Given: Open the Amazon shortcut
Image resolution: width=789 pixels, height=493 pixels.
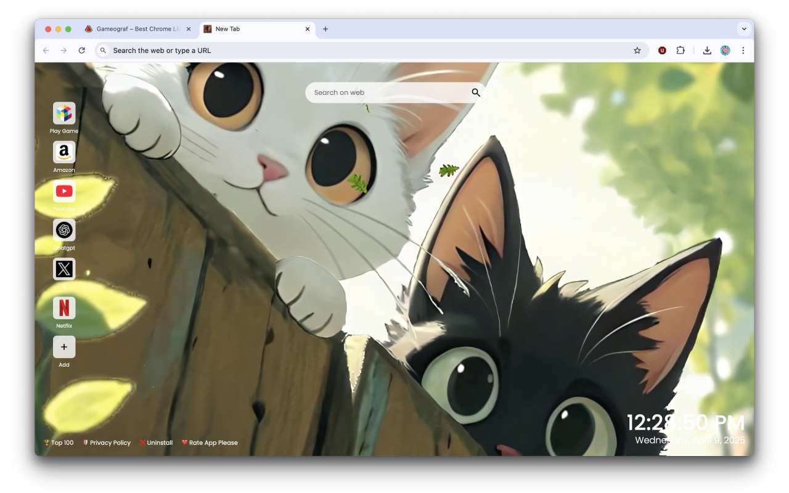Looking at the screenshot, I should (x=64, y=152).
